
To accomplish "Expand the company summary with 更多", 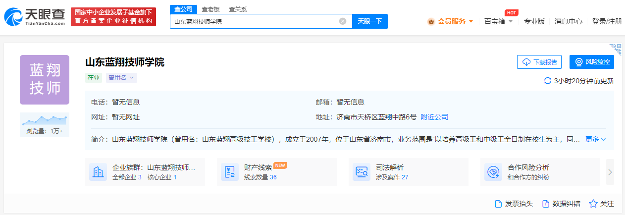I will pos(596,139).
